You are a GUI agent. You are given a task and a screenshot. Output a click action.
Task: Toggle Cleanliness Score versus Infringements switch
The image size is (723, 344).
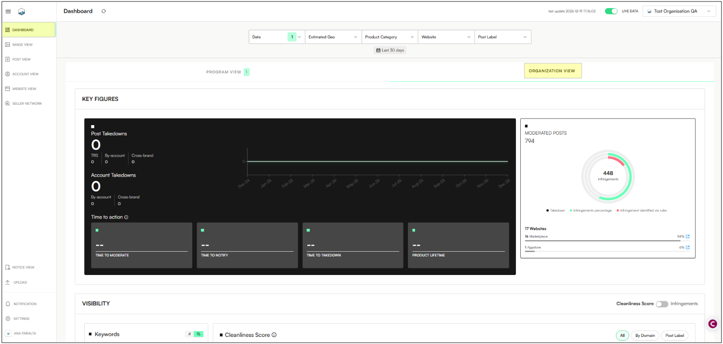point(662,304)
